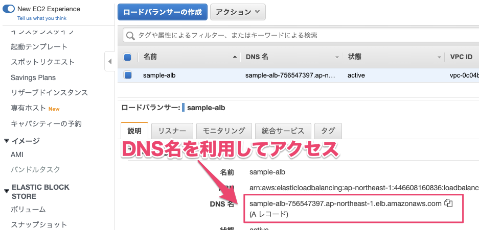
Task: Copy the DNS name using copy icon
Action: pyautogui.click(x=449, y=203)
